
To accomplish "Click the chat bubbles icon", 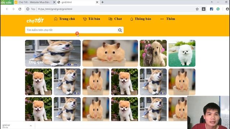I will 110,19.
